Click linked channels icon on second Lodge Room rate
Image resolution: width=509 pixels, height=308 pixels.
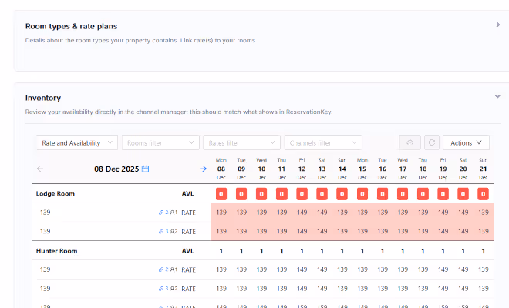coord(162,231)
